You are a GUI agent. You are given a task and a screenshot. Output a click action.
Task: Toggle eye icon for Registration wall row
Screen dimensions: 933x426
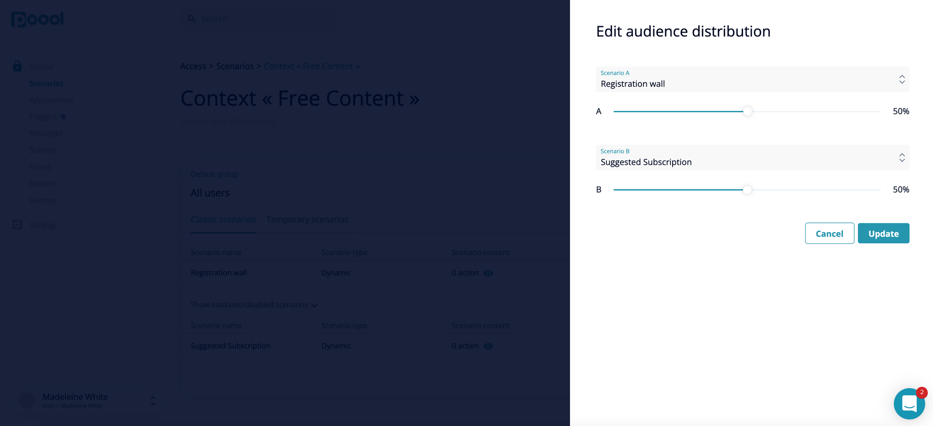(x=488, y=273)
